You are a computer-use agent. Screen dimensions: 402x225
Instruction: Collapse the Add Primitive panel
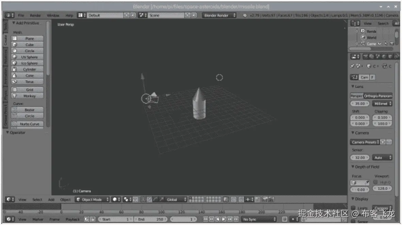click(14, 23)
